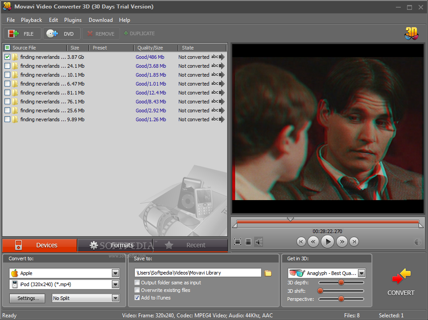
Task: Click the abc rename icon in 6.47 Mb row
Action: (x=215, y=83)
